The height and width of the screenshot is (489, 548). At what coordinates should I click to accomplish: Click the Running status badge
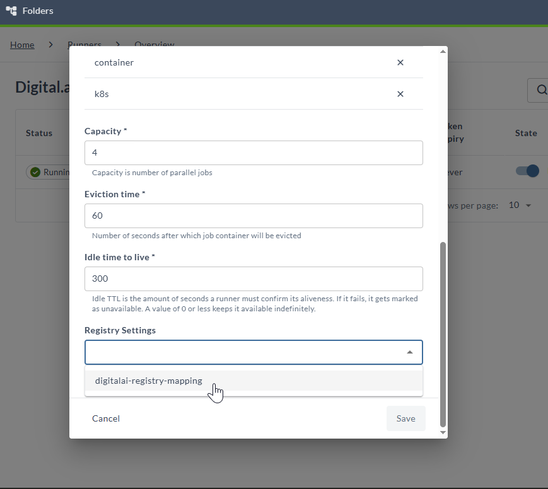(x=49, y=172)
